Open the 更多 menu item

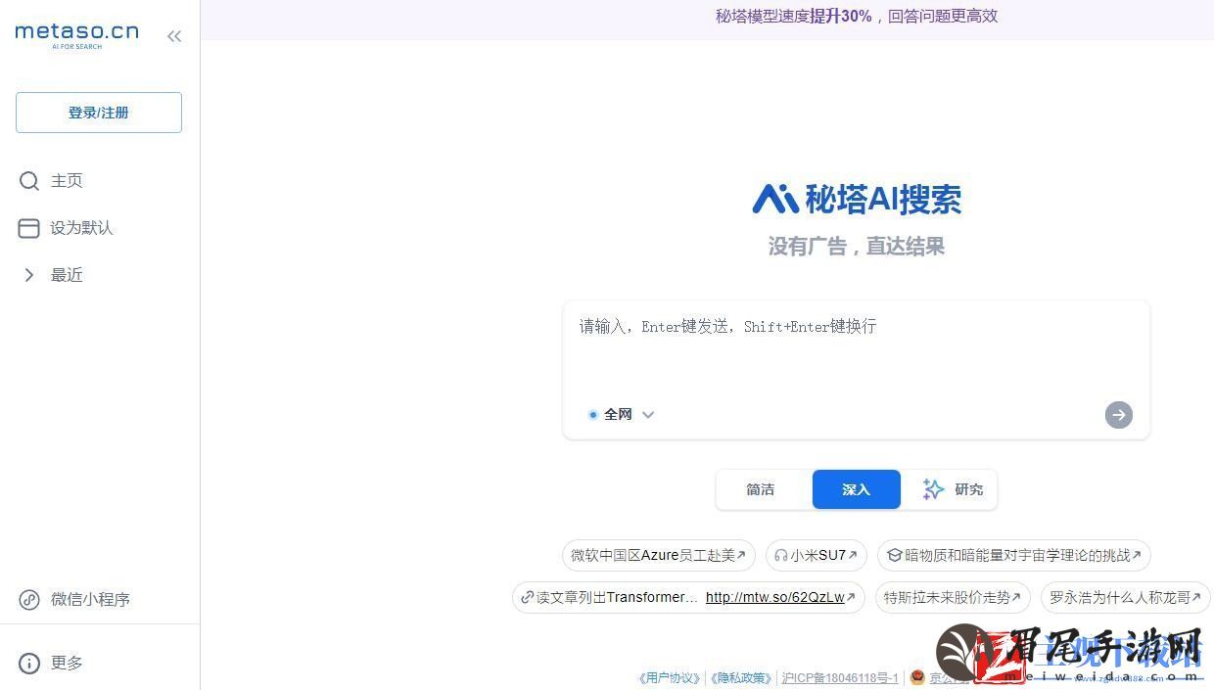(x=67, y=664)
